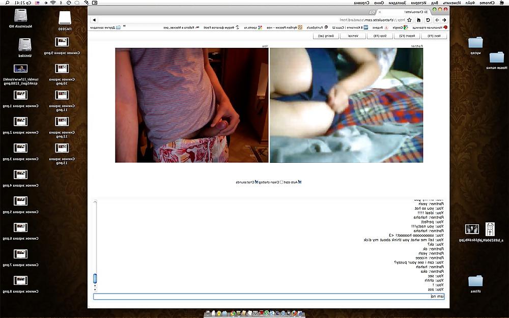The image size is (509, 318).
Task: Open the Chrome menu in the menu bar
Action: 487,3
